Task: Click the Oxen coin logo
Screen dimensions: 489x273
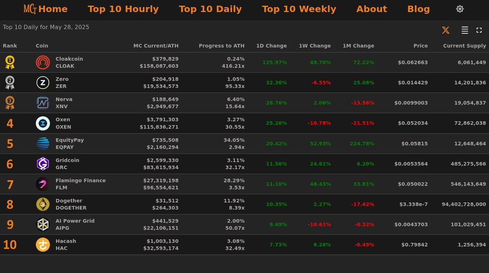Action: pyautogui.click(x=43, y=123)
